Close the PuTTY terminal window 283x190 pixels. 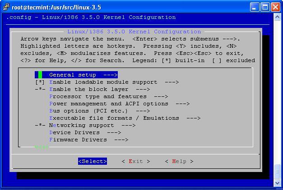click(276, 7)
